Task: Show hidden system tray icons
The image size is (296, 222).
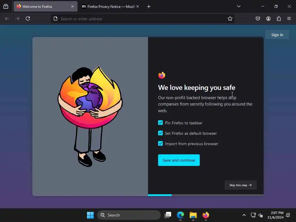Action: pyautogui.click(x=244, y=215)
